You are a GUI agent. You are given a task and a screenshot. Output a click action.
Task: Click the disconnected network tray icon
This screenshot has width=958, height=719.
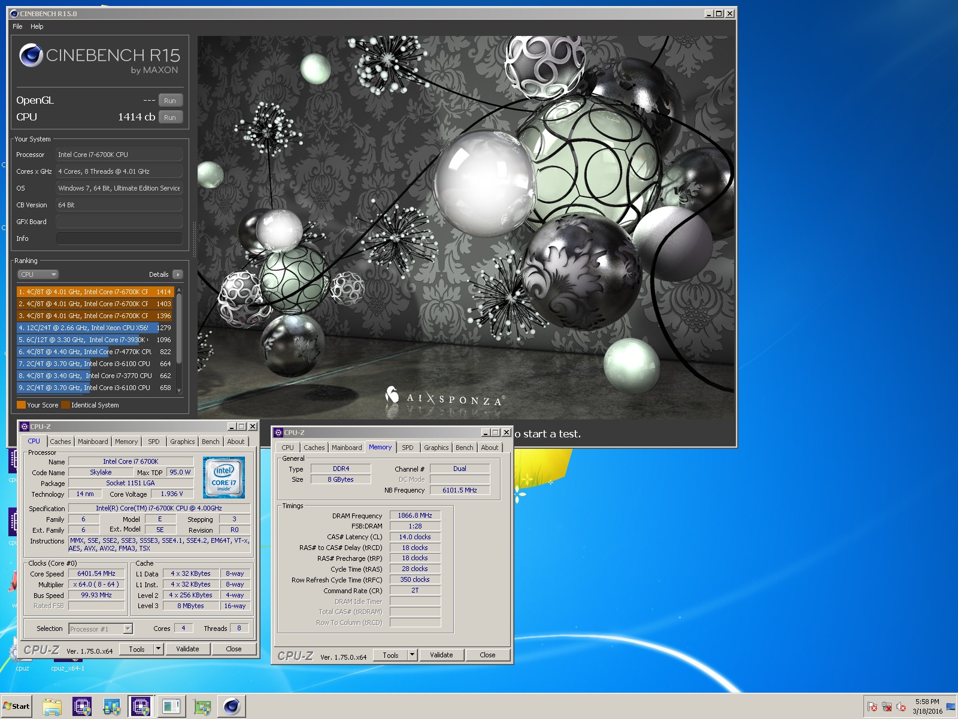[887, 706]
